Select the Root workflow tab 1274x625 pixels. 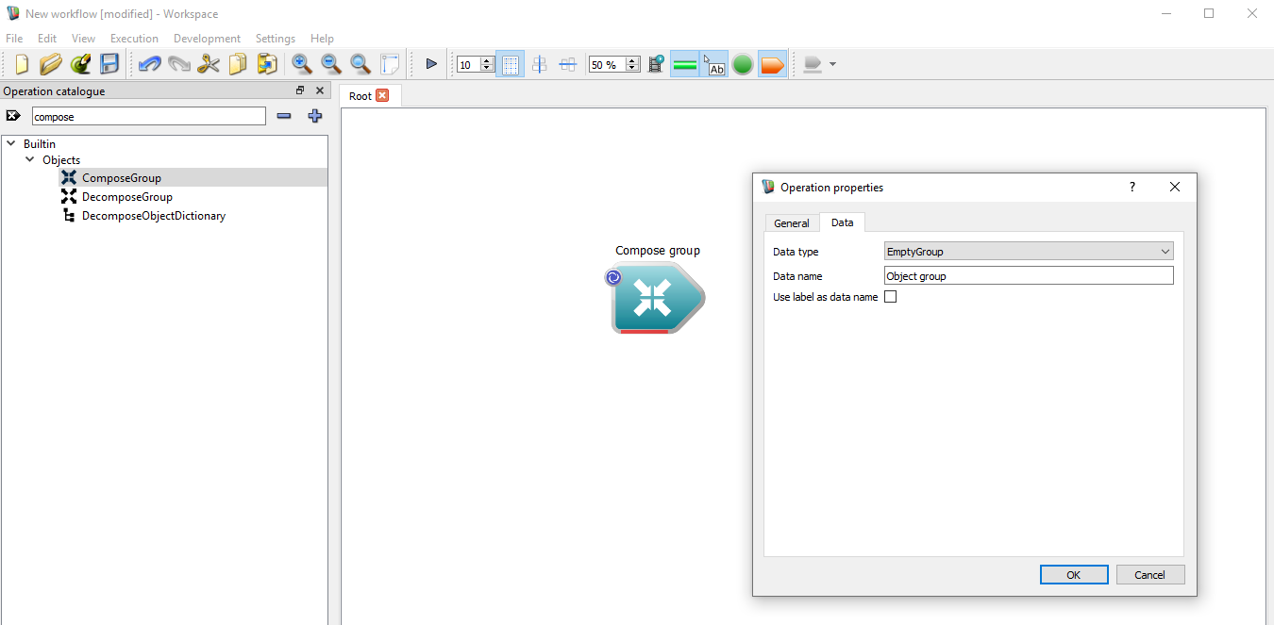tap(360, 96)
